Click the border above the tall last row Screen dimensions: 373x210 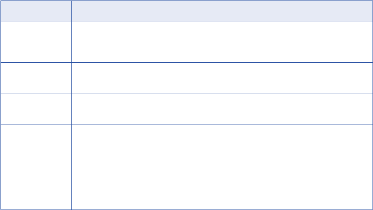pos(186,125)
